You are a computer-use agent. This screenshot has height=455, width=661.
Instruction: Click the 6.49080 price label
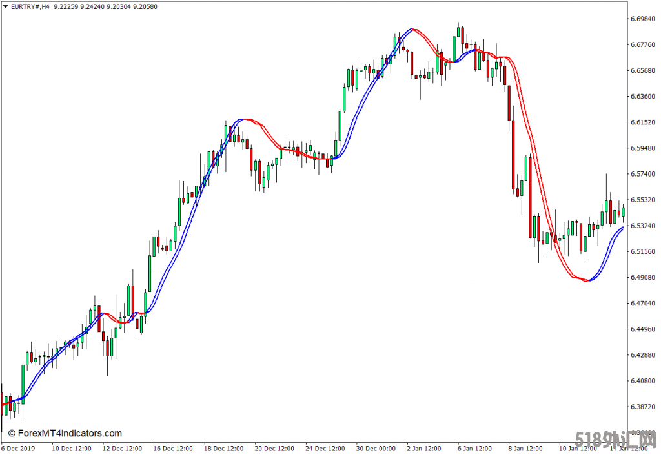(643, 277)
